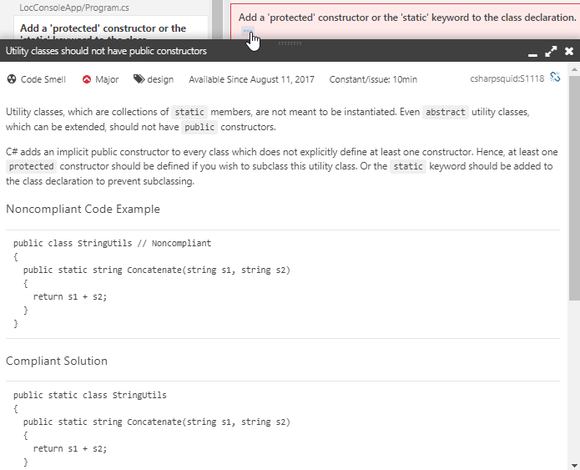The height and width of the screenshot is (470, 580).
Task: Click the LocConsoleApp/Program.cs file path
Action: [x=74, y=8]
